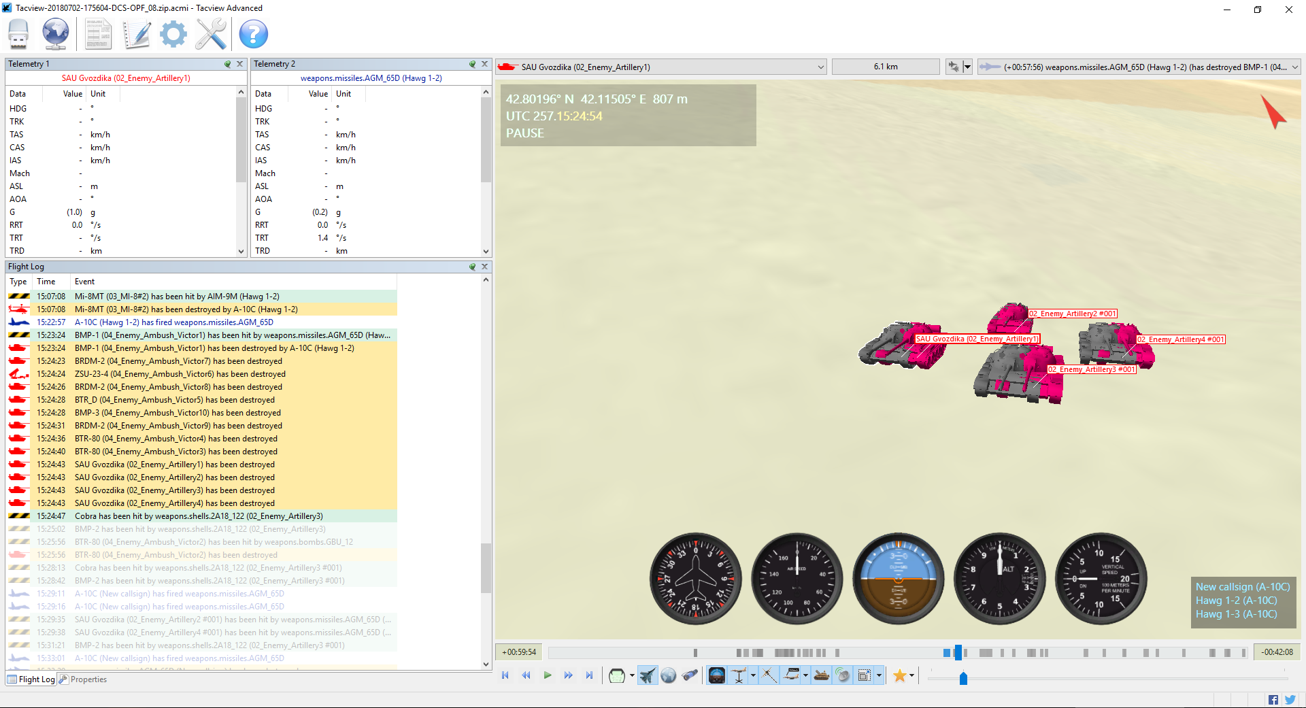This screenshot has height=708, width=1306.
Task: Open the document report icon in toolbar
Action: click(x=99, y=34)
